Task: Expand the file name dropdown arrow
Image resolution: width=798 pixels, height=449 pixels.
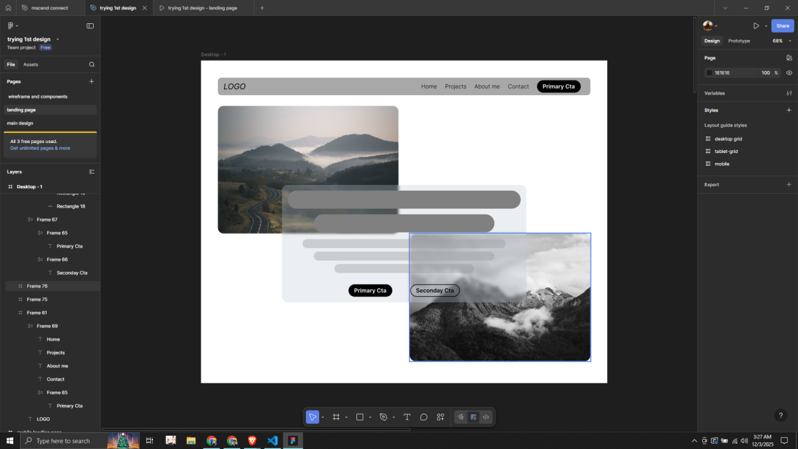Action: point(58,39)
